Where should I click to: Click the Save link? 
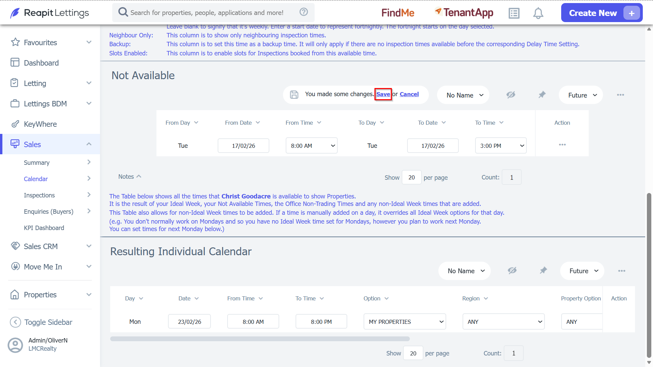383,94
